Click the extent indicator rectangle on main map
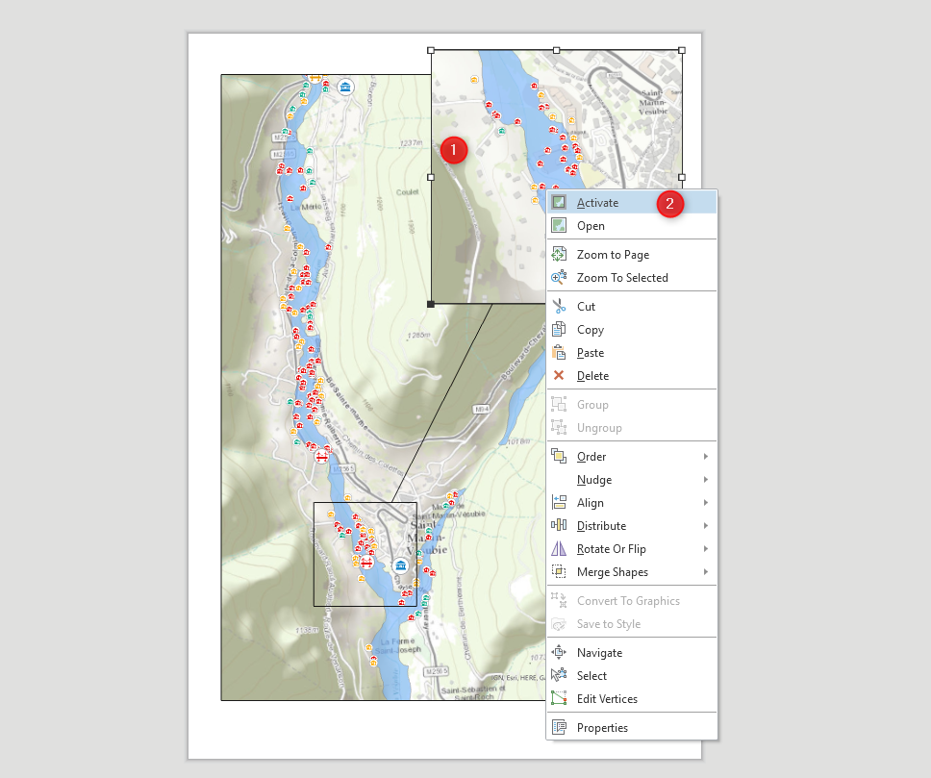 coord(365,554)
